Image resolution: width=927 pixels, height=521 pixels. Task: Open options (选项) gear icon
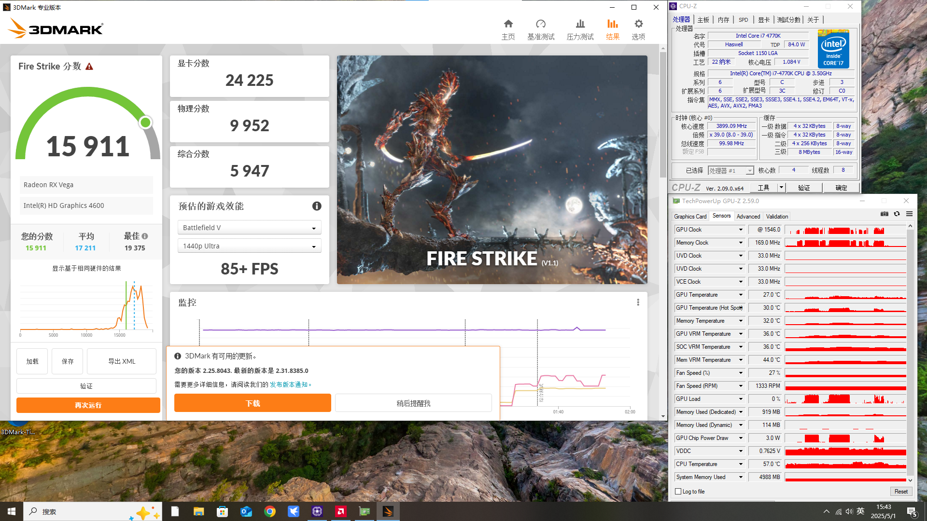click(638, 24)
